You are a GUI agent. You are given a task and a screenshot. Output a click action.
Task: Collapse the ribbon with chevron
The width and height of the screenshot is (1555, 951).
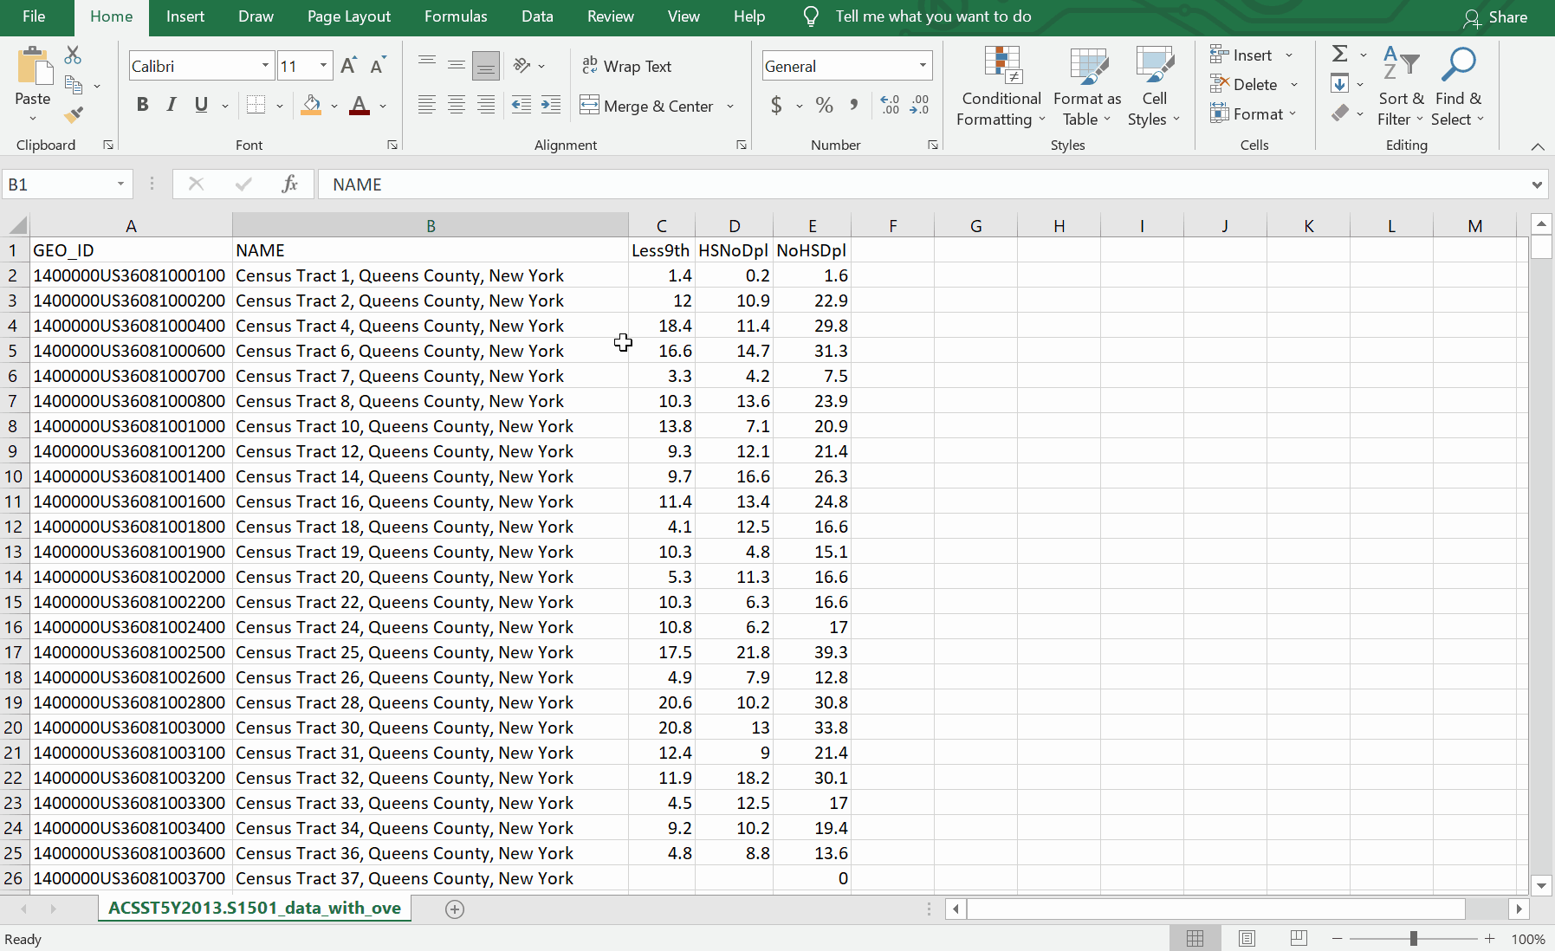1538,146
